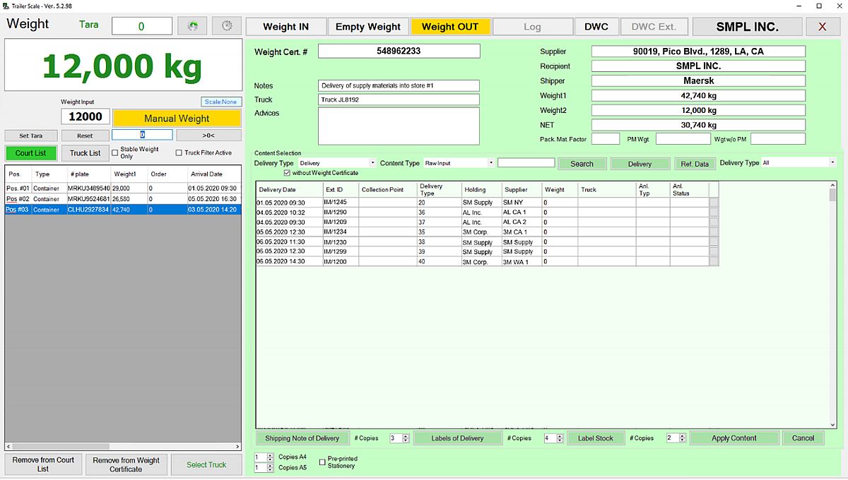
Task: Click the gray gear settings icon
Action: point(227,26)
